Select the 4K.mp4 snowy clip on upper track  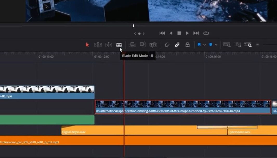click(47, 92)
